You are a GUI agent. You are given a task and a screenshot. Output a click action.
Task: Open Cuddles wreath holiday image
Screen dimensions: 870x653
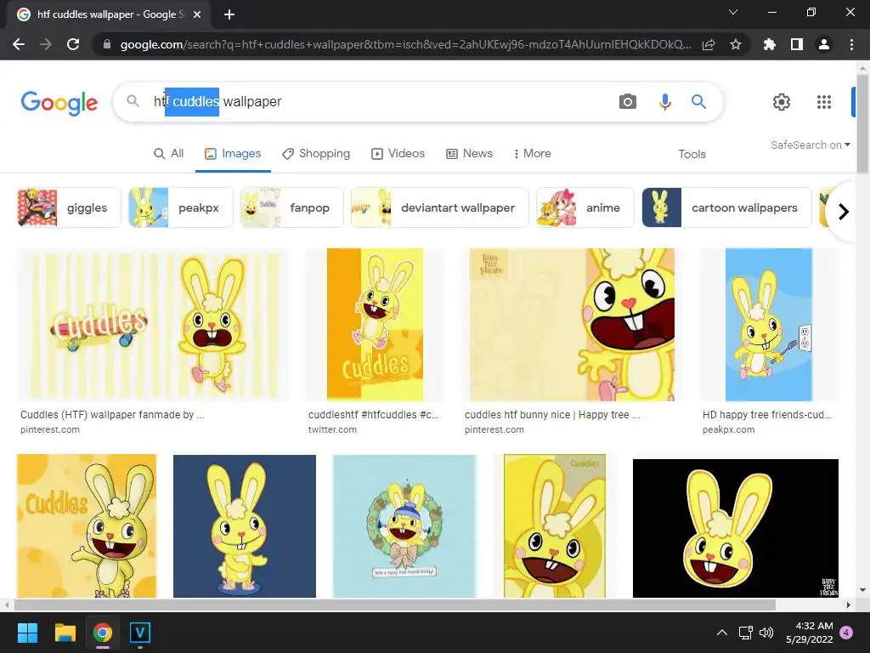pos(404,526)
